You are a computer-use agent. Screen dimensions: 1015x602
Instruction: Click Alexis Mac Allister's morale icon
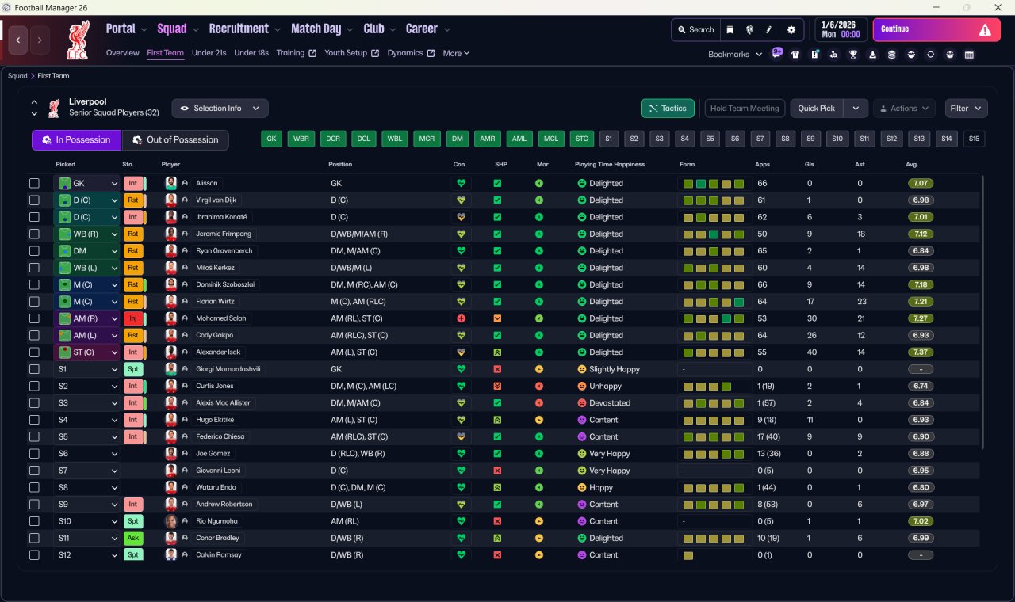pyautogui.click(x=539, y=403)
